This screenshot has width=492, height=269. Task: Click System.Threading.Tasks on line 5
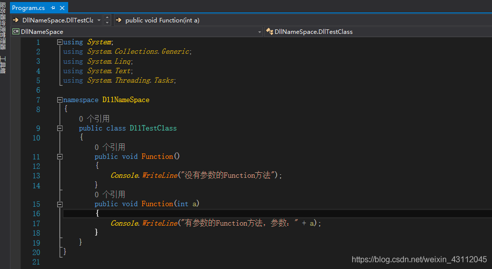(130, 80)
